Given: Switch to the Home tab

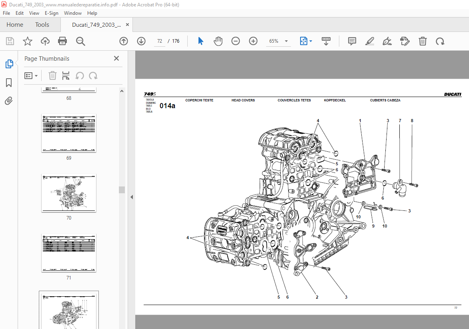Looking at the screenshot, I should coord(15,25).
